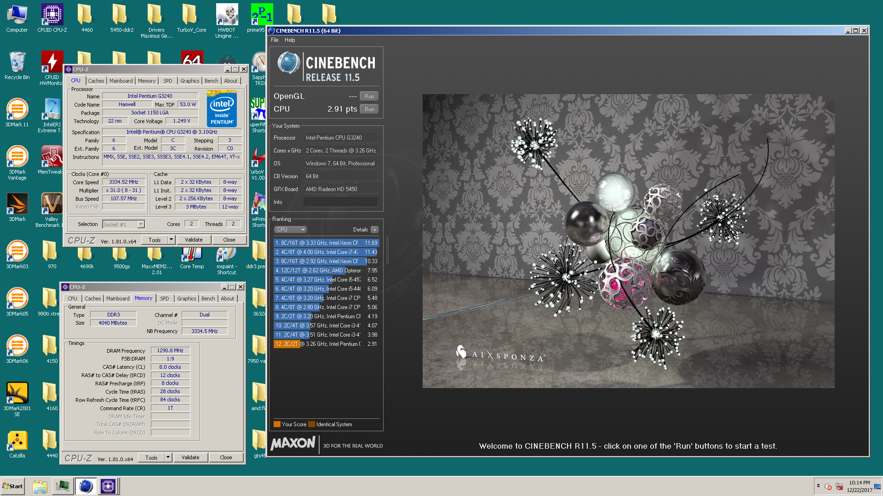Launch the 3DMark shortcut
This screenshot has width=883, height=496.
point(17,208)
